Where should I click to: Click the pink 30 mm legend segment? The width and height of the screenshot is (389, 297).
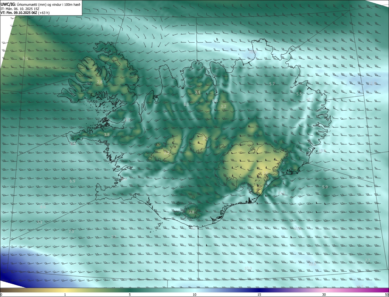click(324, 290)
